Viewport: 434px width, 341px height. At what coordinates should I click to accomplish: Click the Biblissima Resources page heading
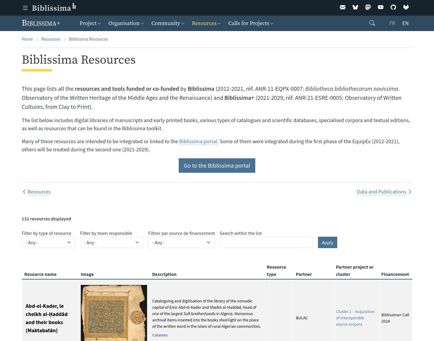tap(79, 60)
